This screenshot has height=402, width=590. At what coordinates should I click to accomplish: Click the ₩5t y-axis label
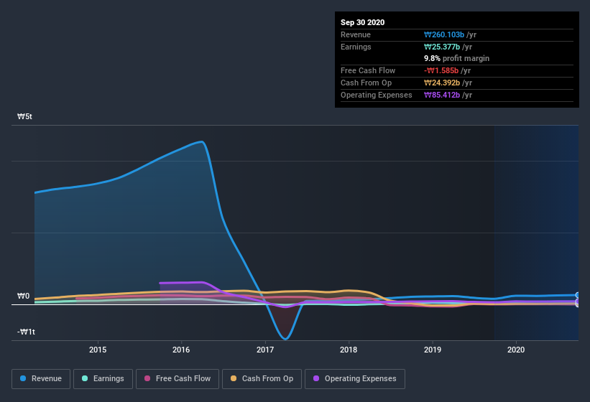[24, 116]
